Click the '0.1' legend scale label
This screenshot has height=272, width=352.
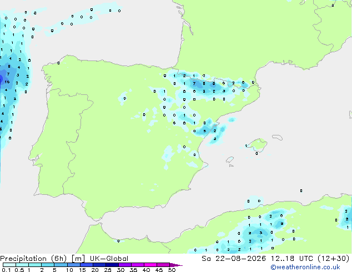click(6, 270)
